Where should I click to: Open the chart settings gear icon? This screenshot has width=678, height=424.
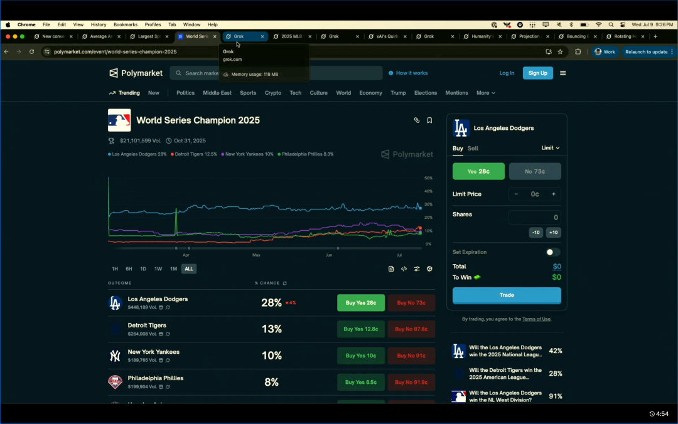click(429, 269)
